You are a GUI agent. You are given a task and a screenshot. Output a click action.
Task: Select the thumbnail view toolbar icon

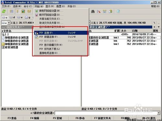pos(23,11)
